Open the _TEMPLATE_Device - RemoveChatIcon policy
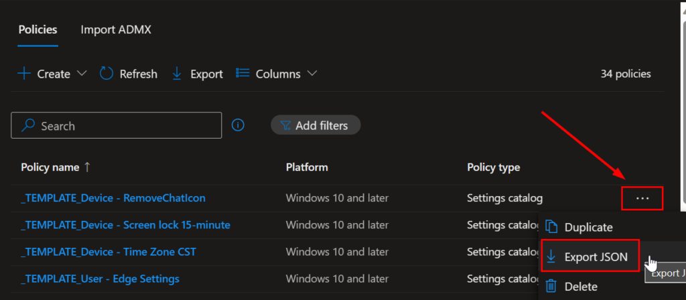 pyautogui.click(x=113, y=198)
